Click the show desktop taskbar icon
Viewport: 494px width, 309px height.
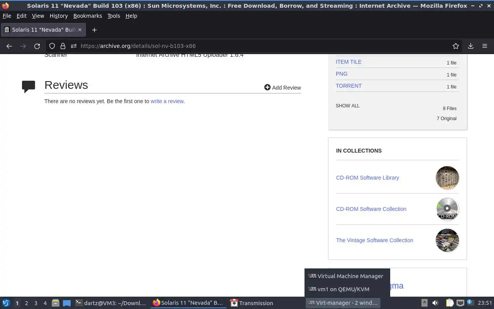point(67,303)
